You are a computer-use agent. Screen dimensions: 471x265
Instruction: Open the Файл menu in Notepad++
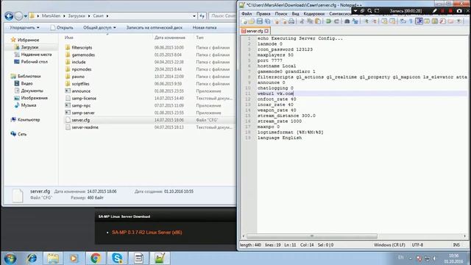tap(247, 14)
